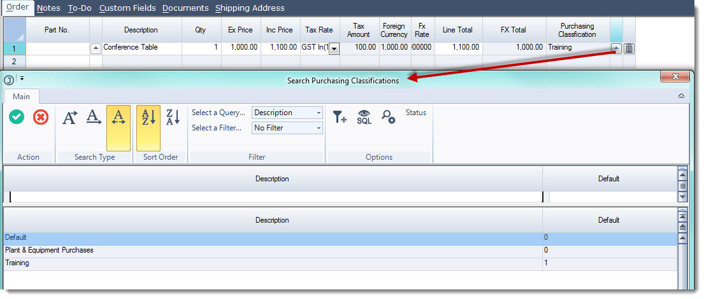Open the Tax Rate dropdown on row 1
704x299 pixels.
(x=334, y=50)
